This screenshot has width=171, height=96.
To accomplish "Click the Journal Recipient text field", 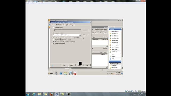I will pos(68,30).
